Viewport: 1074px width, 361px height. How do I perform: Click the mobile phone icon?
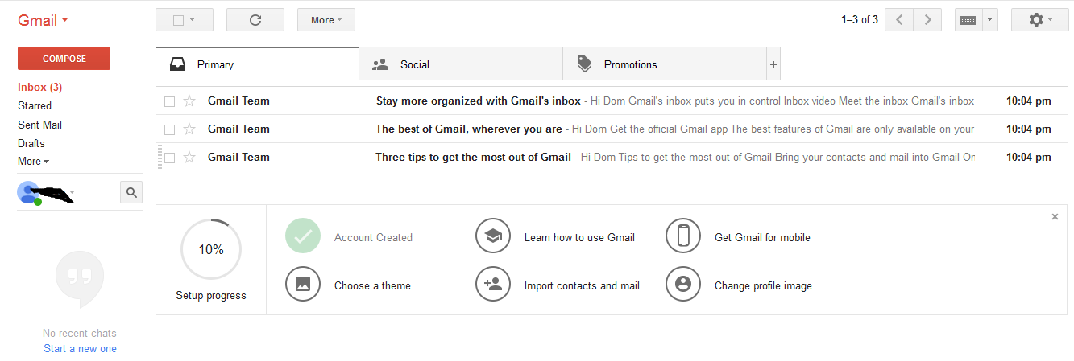(683, 236)
